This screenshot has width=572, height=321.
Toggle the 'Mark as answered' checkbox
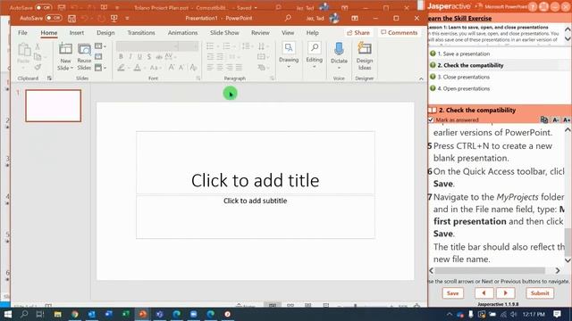tap(431, 119)
